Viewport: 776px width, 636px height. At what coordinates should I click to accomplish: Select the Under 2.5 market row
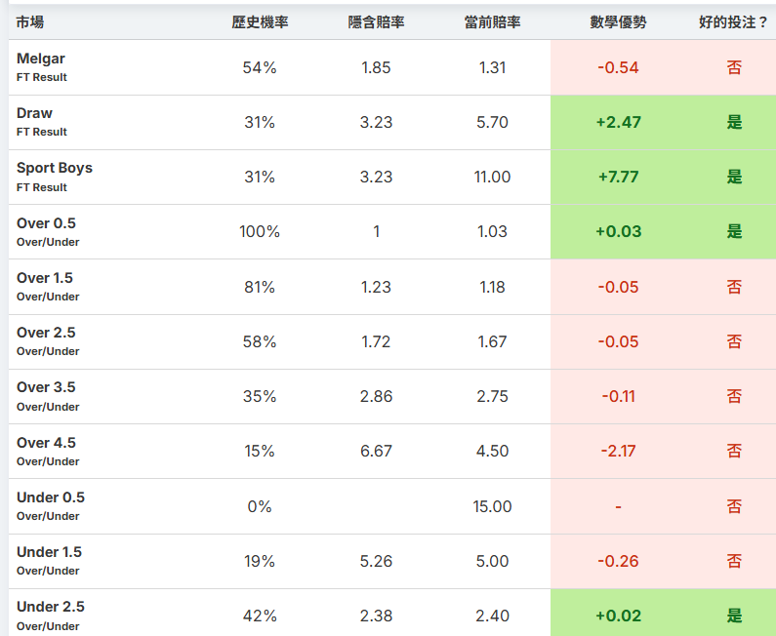pyautogui.click(x=392, y=613)
